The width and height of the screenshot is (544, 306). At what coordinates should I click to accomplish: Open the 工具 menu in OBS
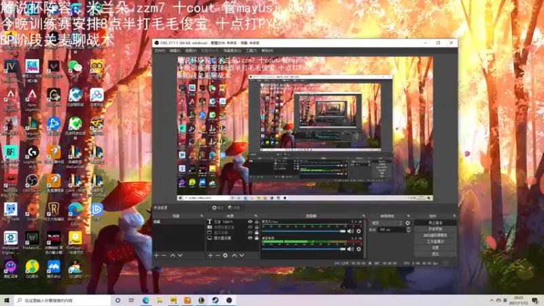pyautogui.click(x=251, y=50)
